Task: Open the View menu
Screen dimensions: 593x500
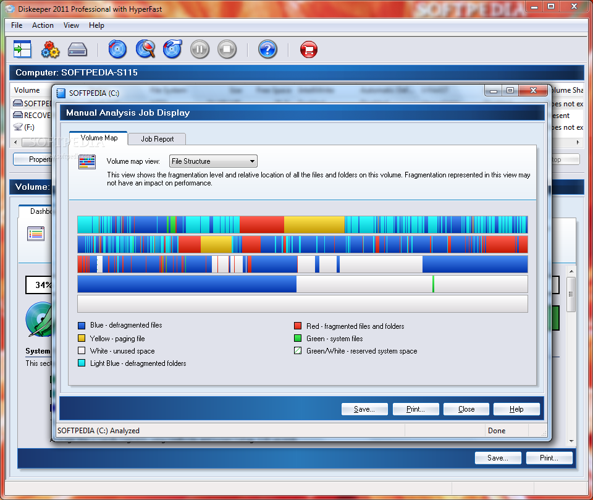Action: tap(71, 25)
